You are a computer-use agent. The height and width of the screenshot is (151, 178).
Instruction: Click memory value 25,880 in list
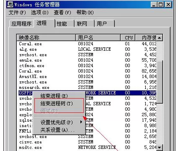click(149, 115)
